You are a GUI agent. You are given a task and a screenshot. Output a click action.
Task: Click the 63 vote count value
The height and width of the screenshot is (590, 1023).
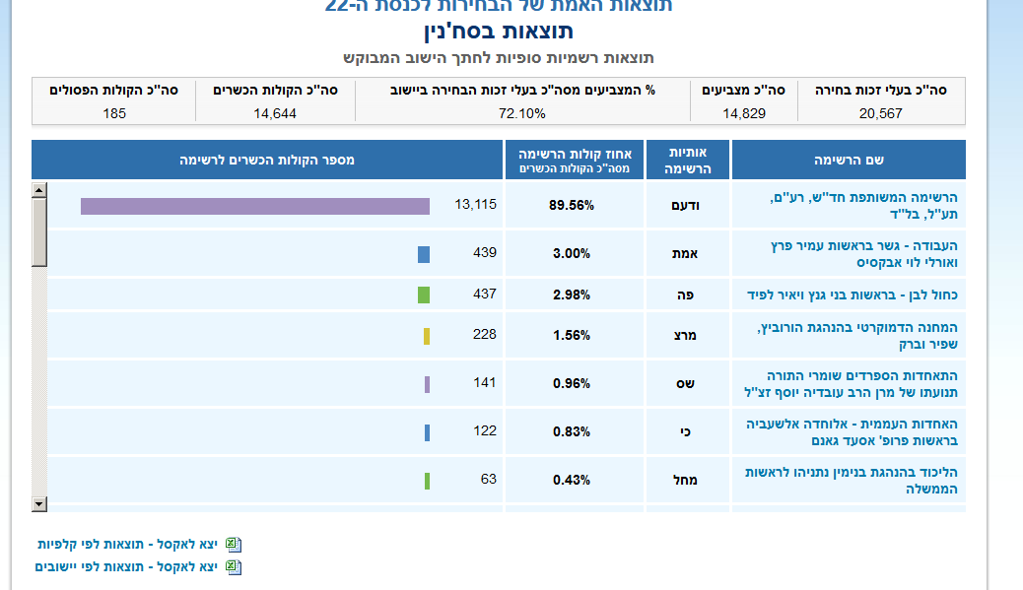coord(489,479)
